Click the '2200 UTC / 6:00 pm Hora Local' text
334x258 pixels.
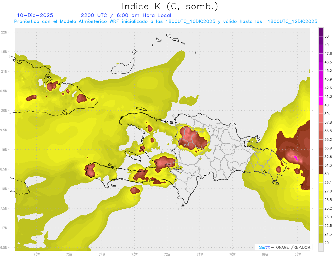(x=126, y=15)
